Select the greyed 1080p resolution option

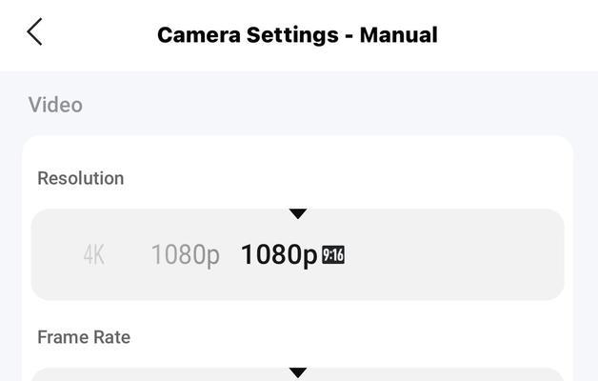pos(186,255)
